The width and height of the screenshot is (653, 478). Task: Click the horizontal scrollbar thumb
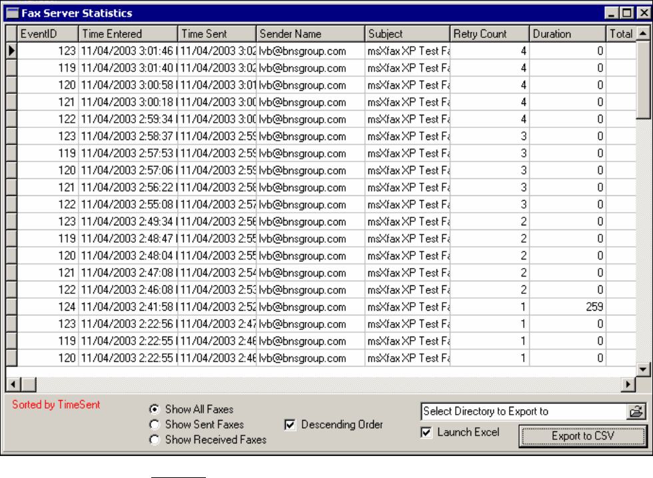[x=28, y=384]
